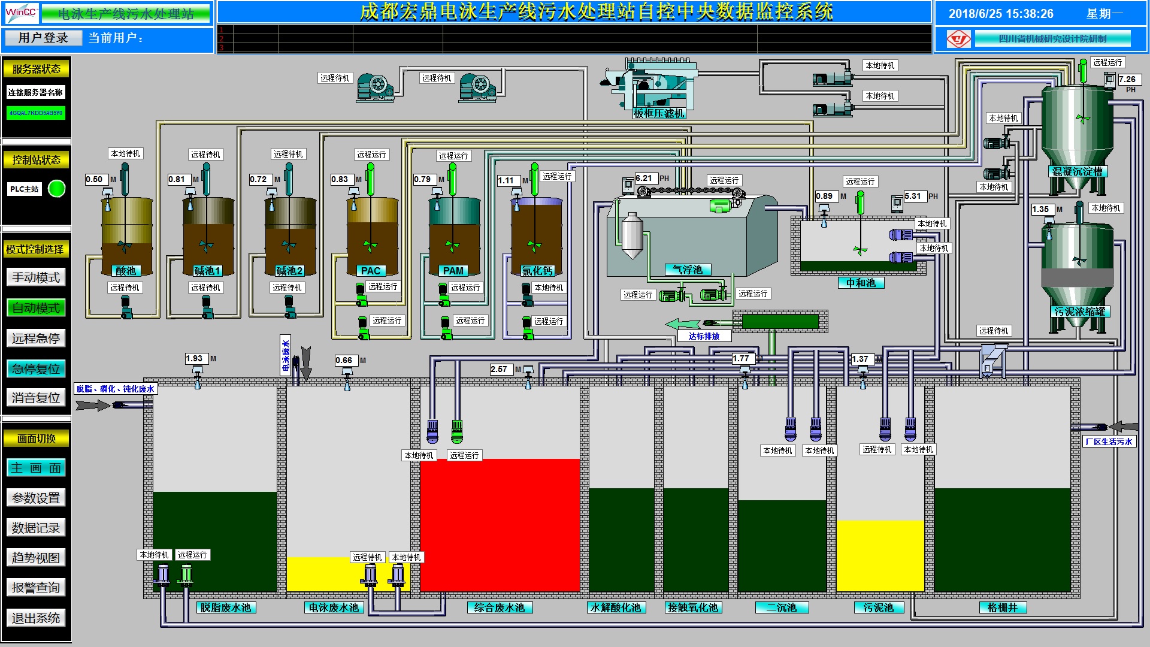Activate 自动模式 automatic mode
This screenshot has height=647, width=1150.
[x=36, y=308]
